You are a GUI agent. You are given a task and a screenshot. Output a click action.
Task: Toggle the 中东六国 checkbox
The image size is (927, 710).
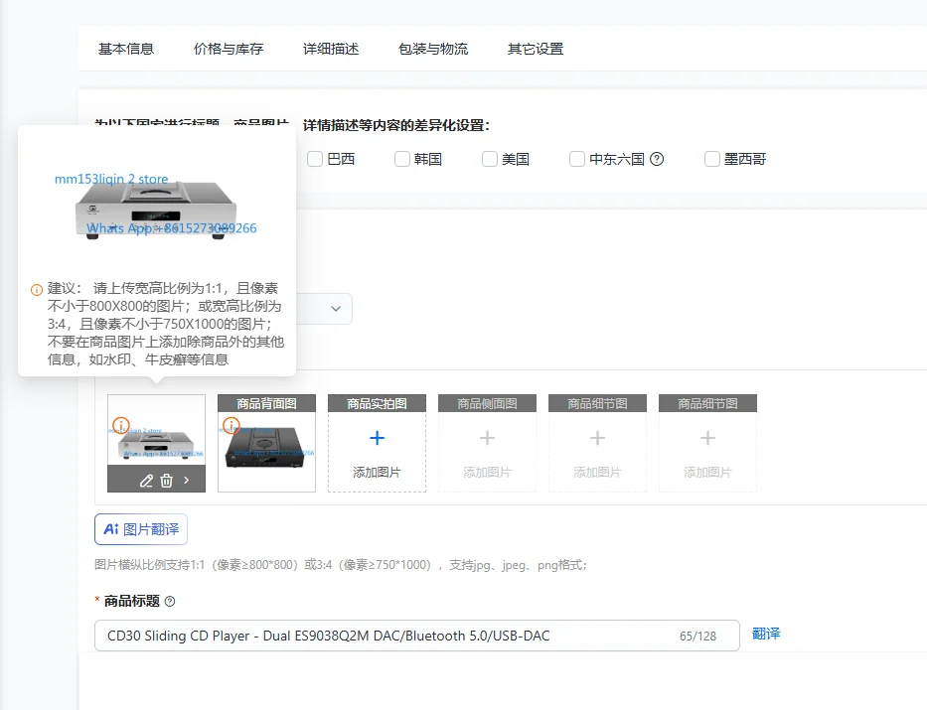[x=577, y=159]
